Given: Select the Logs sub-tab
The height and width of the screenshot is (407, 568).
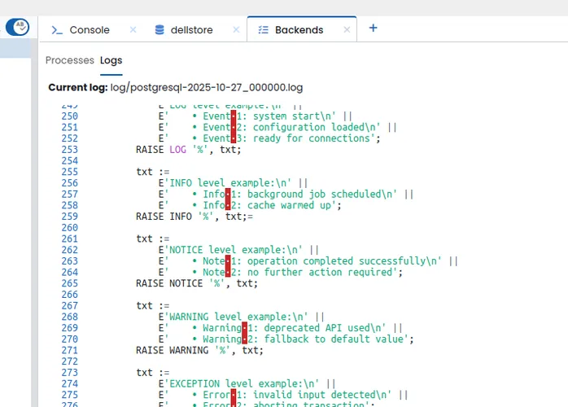Looking at the screenshot, I should coord(111,60).
